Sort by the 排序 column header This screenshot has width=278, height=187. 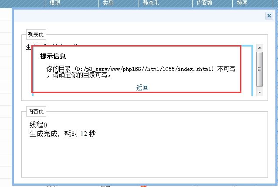pyautogui.click(x=242, y=3)
